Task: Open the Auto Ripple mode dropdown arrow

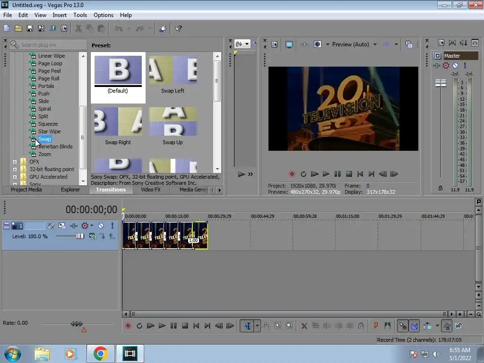Action: coord(437,326)
